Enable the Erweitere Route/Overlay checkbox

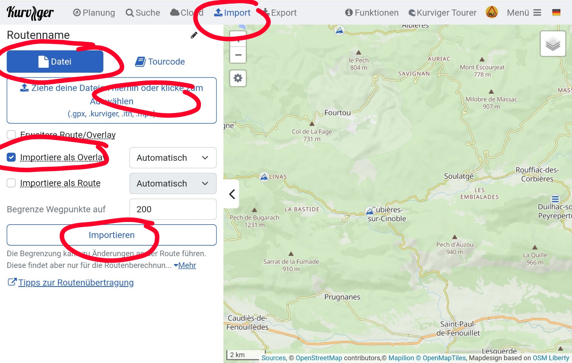coord(11,135)
